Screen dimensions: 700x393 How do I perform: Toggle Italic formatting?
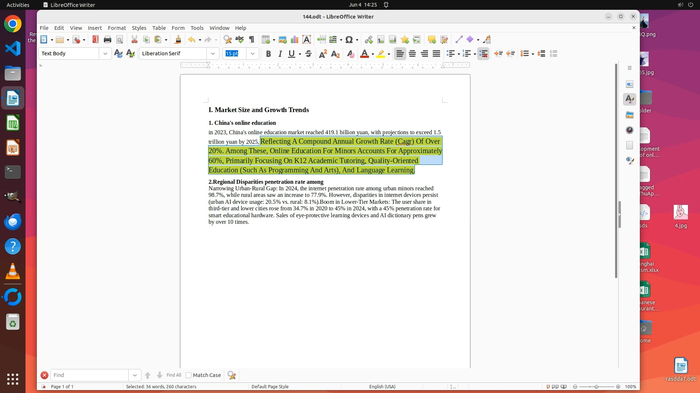280,54
